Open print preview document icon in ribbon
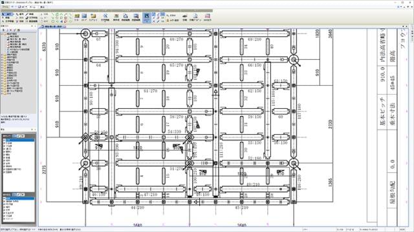The height and width of the screenshot is (232, 414). click(195, 17)
